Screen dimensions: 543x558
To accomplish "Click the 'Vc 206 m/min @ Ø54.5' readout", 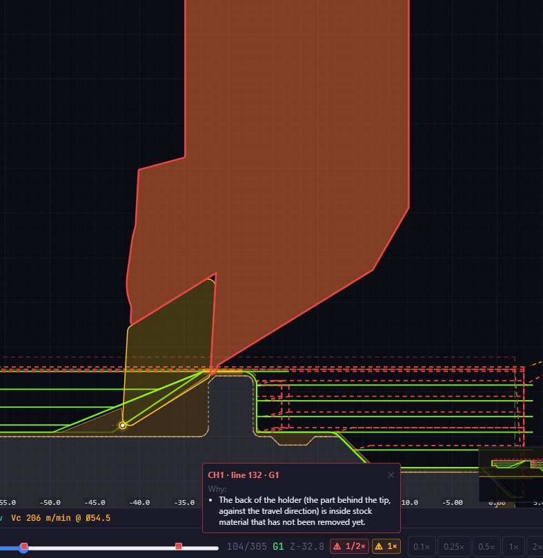I will click(61, 518).
